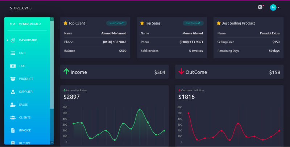Visit Profile of Top Sales
Screen dimensions: 290x147
click(193, 23)
